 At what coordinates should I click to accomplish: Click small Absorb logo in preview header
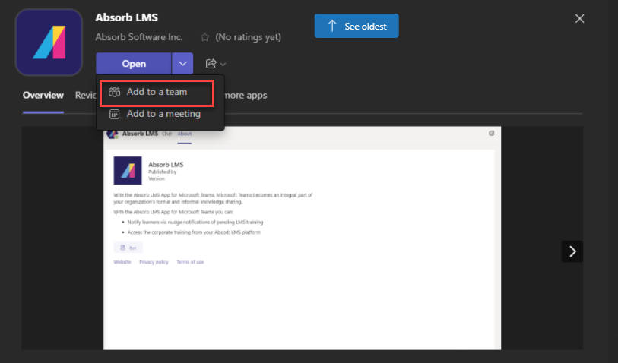113,134
